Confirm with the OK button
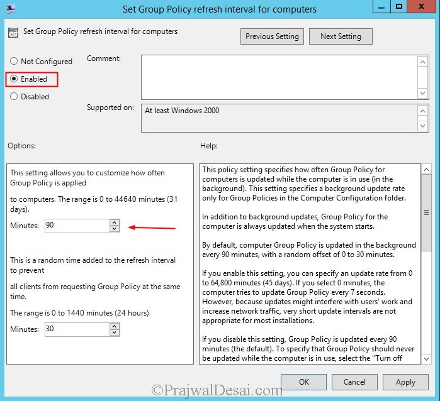Viewport: 440px width, 401px height. [303, 382]
